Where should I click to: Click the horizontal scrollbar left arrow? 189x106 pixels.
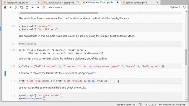click(x=19, y=13)
